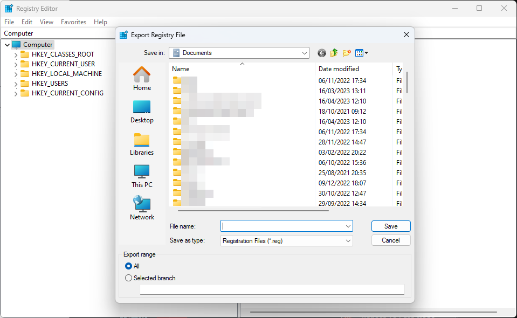Expand the HKEY_LOCAL_MACHINE tree node
Screen dimensions: 517x318
coord(16,74)
